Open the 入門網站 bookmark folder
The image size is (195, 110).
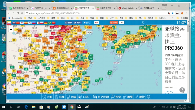tap(40, 18)
